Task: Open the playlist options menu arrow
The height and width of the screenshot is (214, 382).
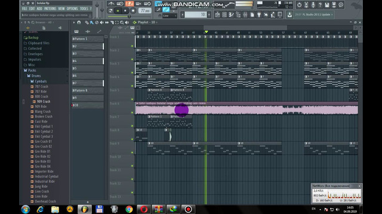Action: point(74,23)
